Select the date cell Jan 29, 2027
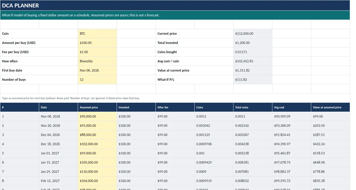Image resolution: width=356 pixels, height=190 pixels. click(58, 172)
